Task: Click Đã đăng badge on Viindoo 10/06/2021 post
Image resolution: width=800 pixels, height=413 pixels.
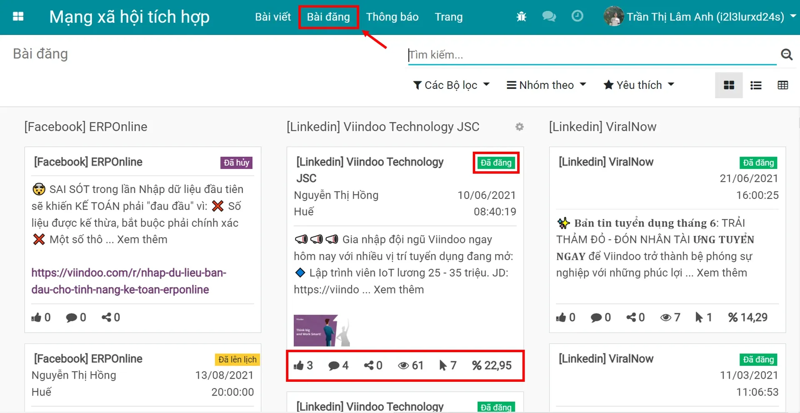Action: click(496, 163)
